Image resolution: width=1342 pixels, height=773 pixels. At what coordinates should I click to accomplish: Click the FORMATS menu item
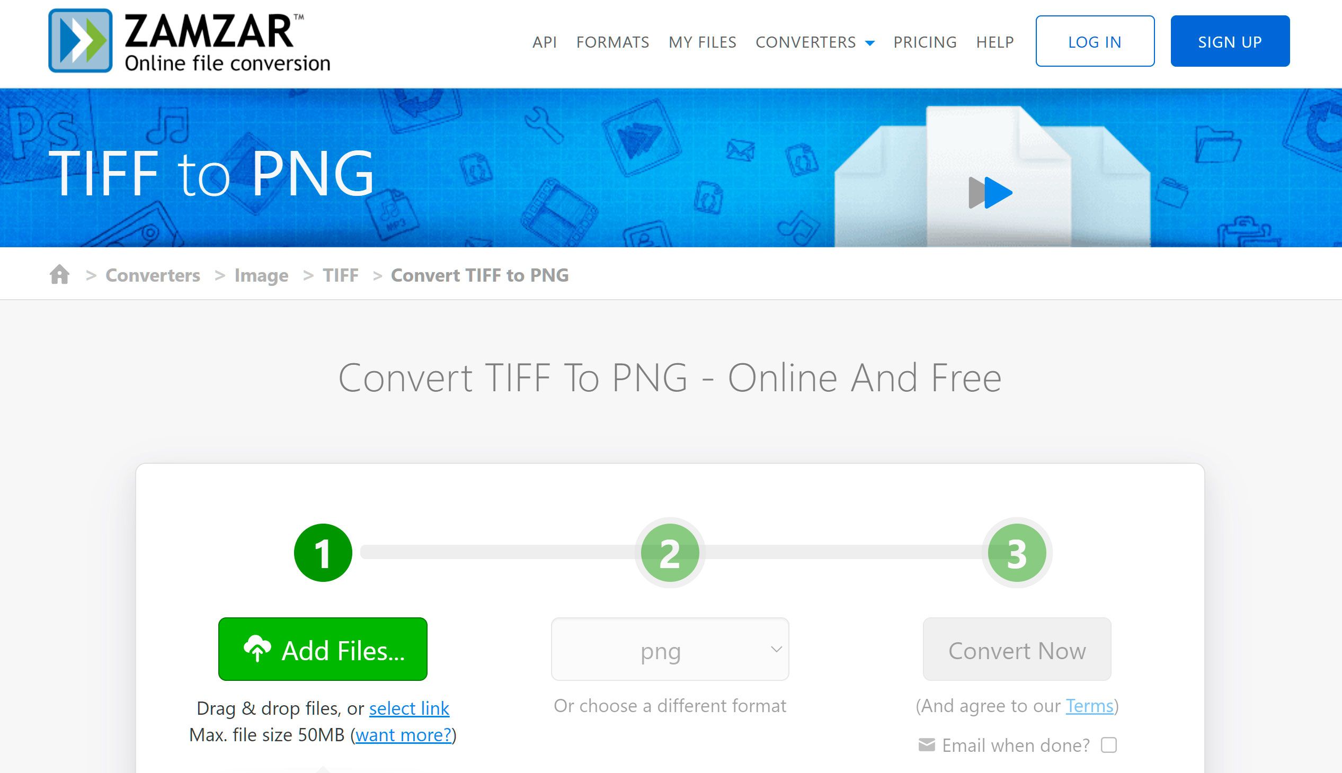(611, 41)
